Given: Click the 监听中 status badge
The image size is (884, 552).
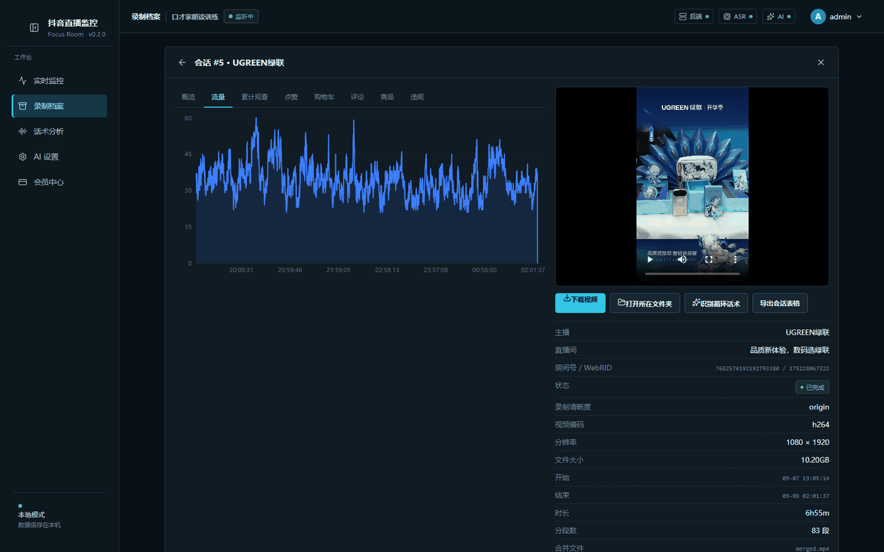Looking at the screenshot, I should click(x=241, y=16).
